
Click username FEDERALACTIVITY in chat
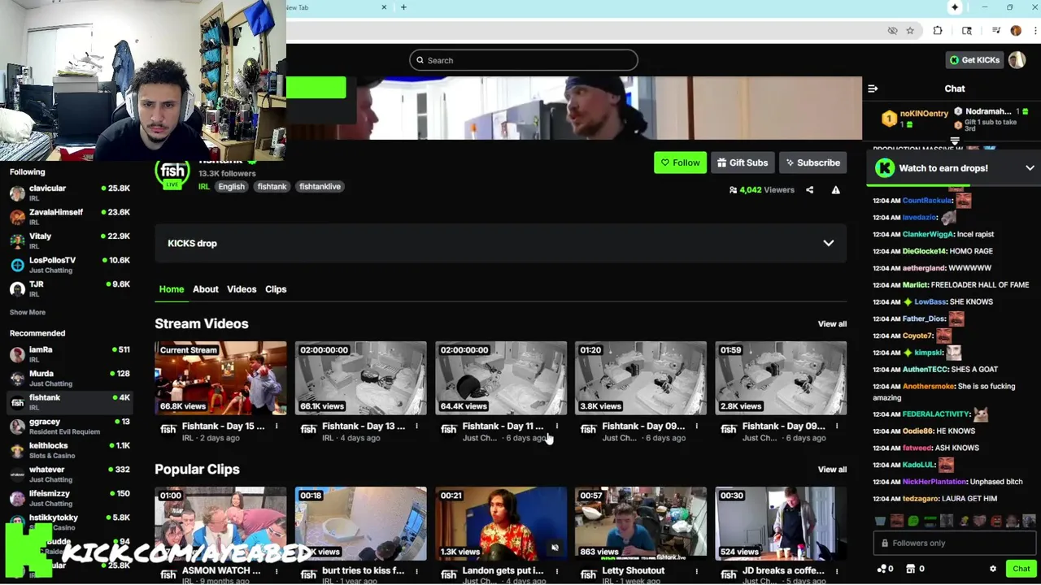pyautogui.click(x=936, y=414)
